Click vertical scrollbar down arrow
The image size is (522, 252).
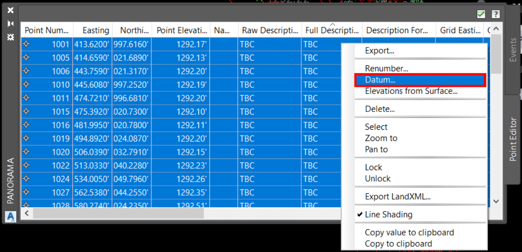(x=496, y=201)
